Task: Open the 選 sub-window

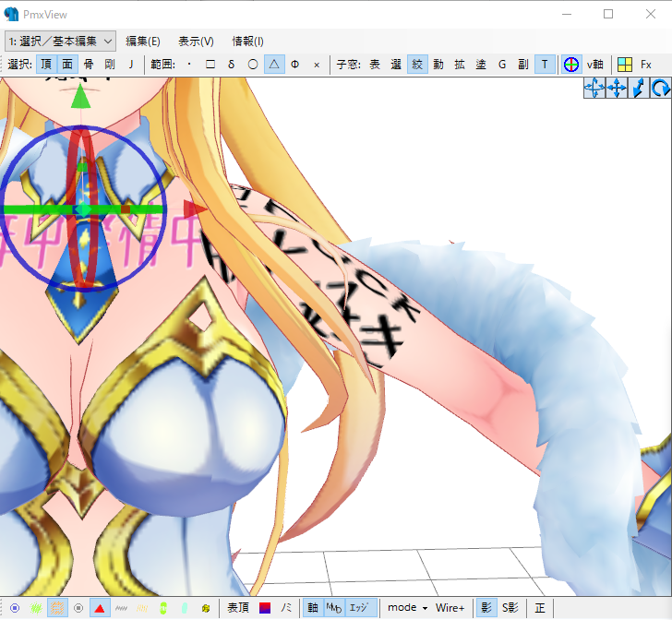Action: 396,65
